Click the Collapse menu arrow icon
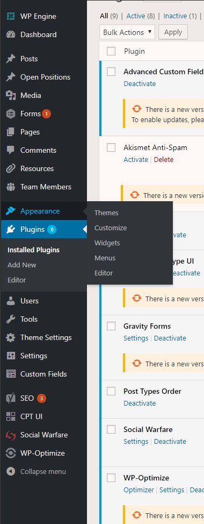The image size is (204, 524). [x=11, y=471]
